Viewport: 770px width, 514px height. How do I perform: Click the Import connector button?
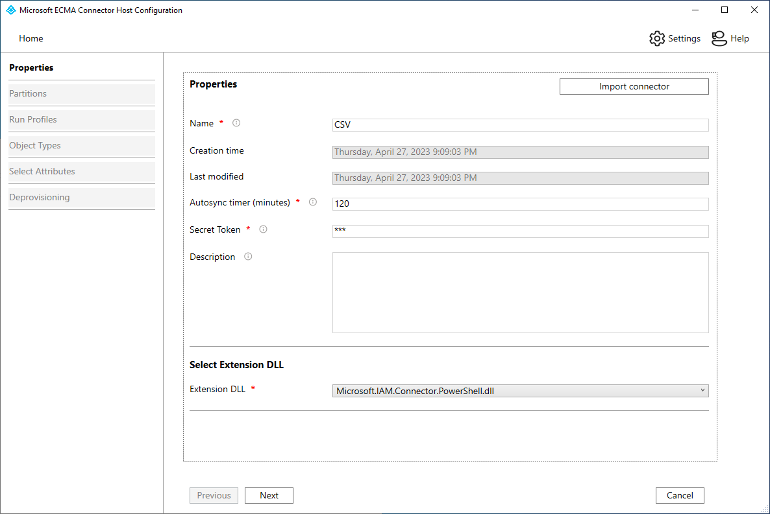point(634,86)
